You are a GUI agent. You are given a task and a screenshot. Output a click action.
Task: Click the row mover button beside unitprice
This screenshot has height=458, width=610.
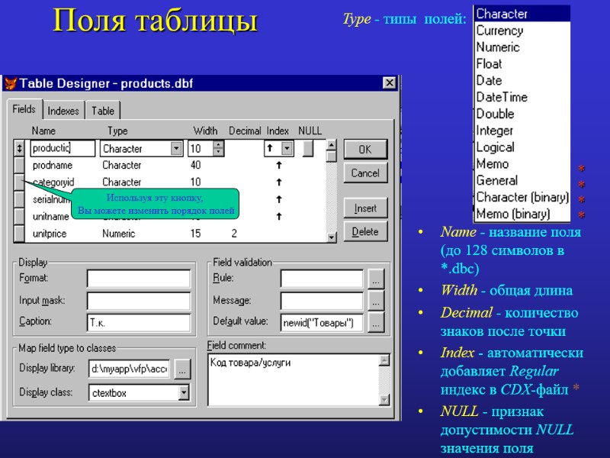(18, 233)
